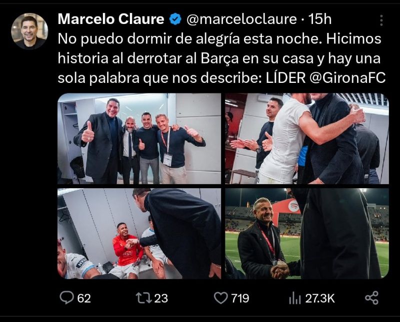Like the tweet with the heart icon
The image size is (400, 322).
pyautogui.click(x=220, y=298)
